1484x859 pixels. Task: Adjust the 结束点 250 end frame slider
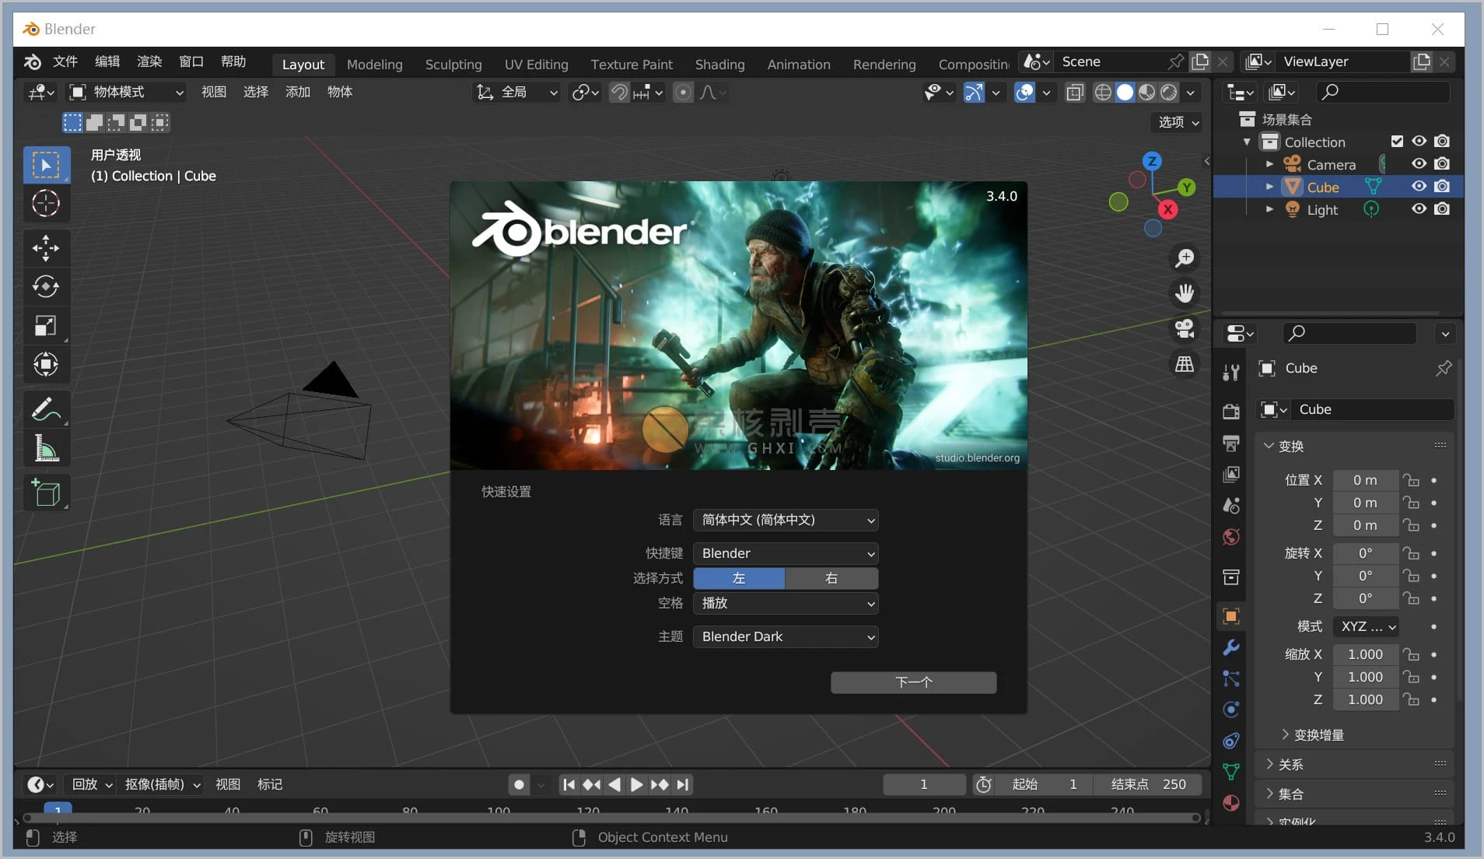1147,784
